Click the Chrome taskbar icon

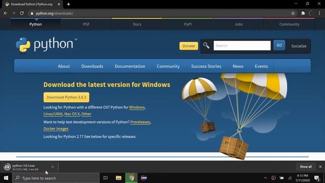[132, 178]
